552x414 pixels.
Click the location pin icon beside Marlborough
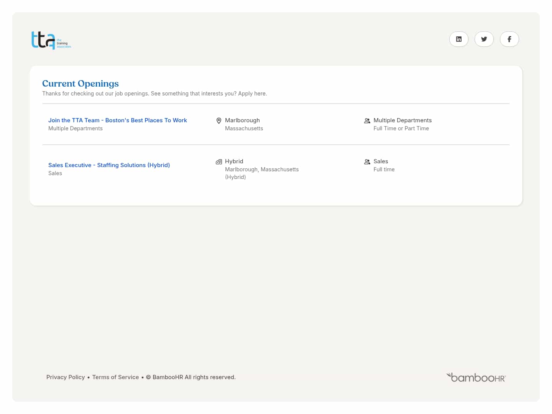click(x=219, y=120)
